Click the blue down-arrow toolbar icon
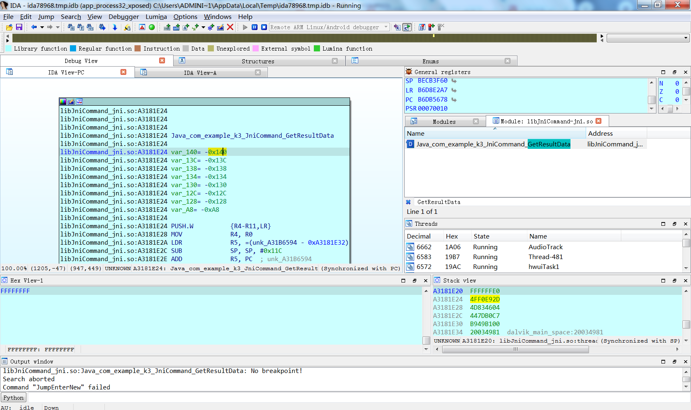The height and width of the screenshot is (410, 691). point(115,27)
